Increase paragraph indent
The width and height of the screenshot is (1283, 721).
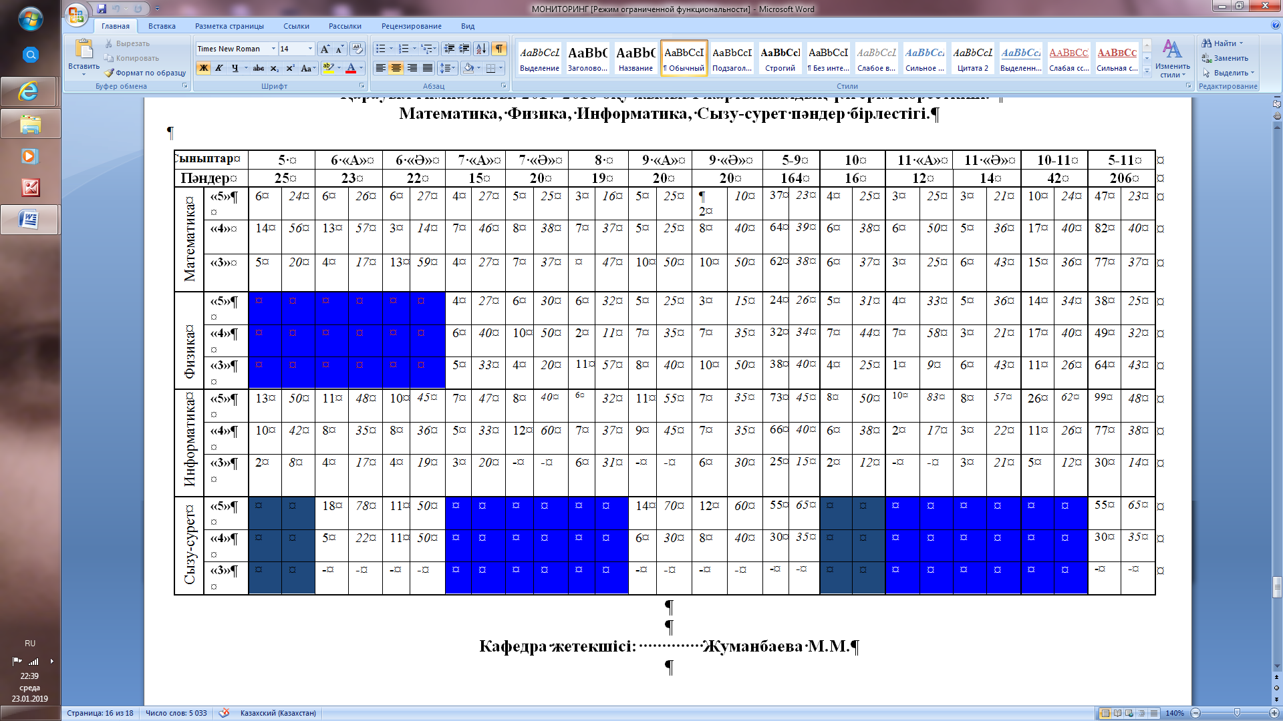pyautogui.click(x=464, y=49)
